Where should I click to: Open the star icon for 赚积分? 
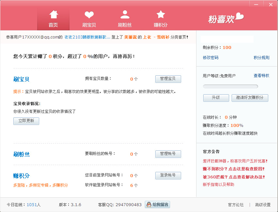coord(161,15)
